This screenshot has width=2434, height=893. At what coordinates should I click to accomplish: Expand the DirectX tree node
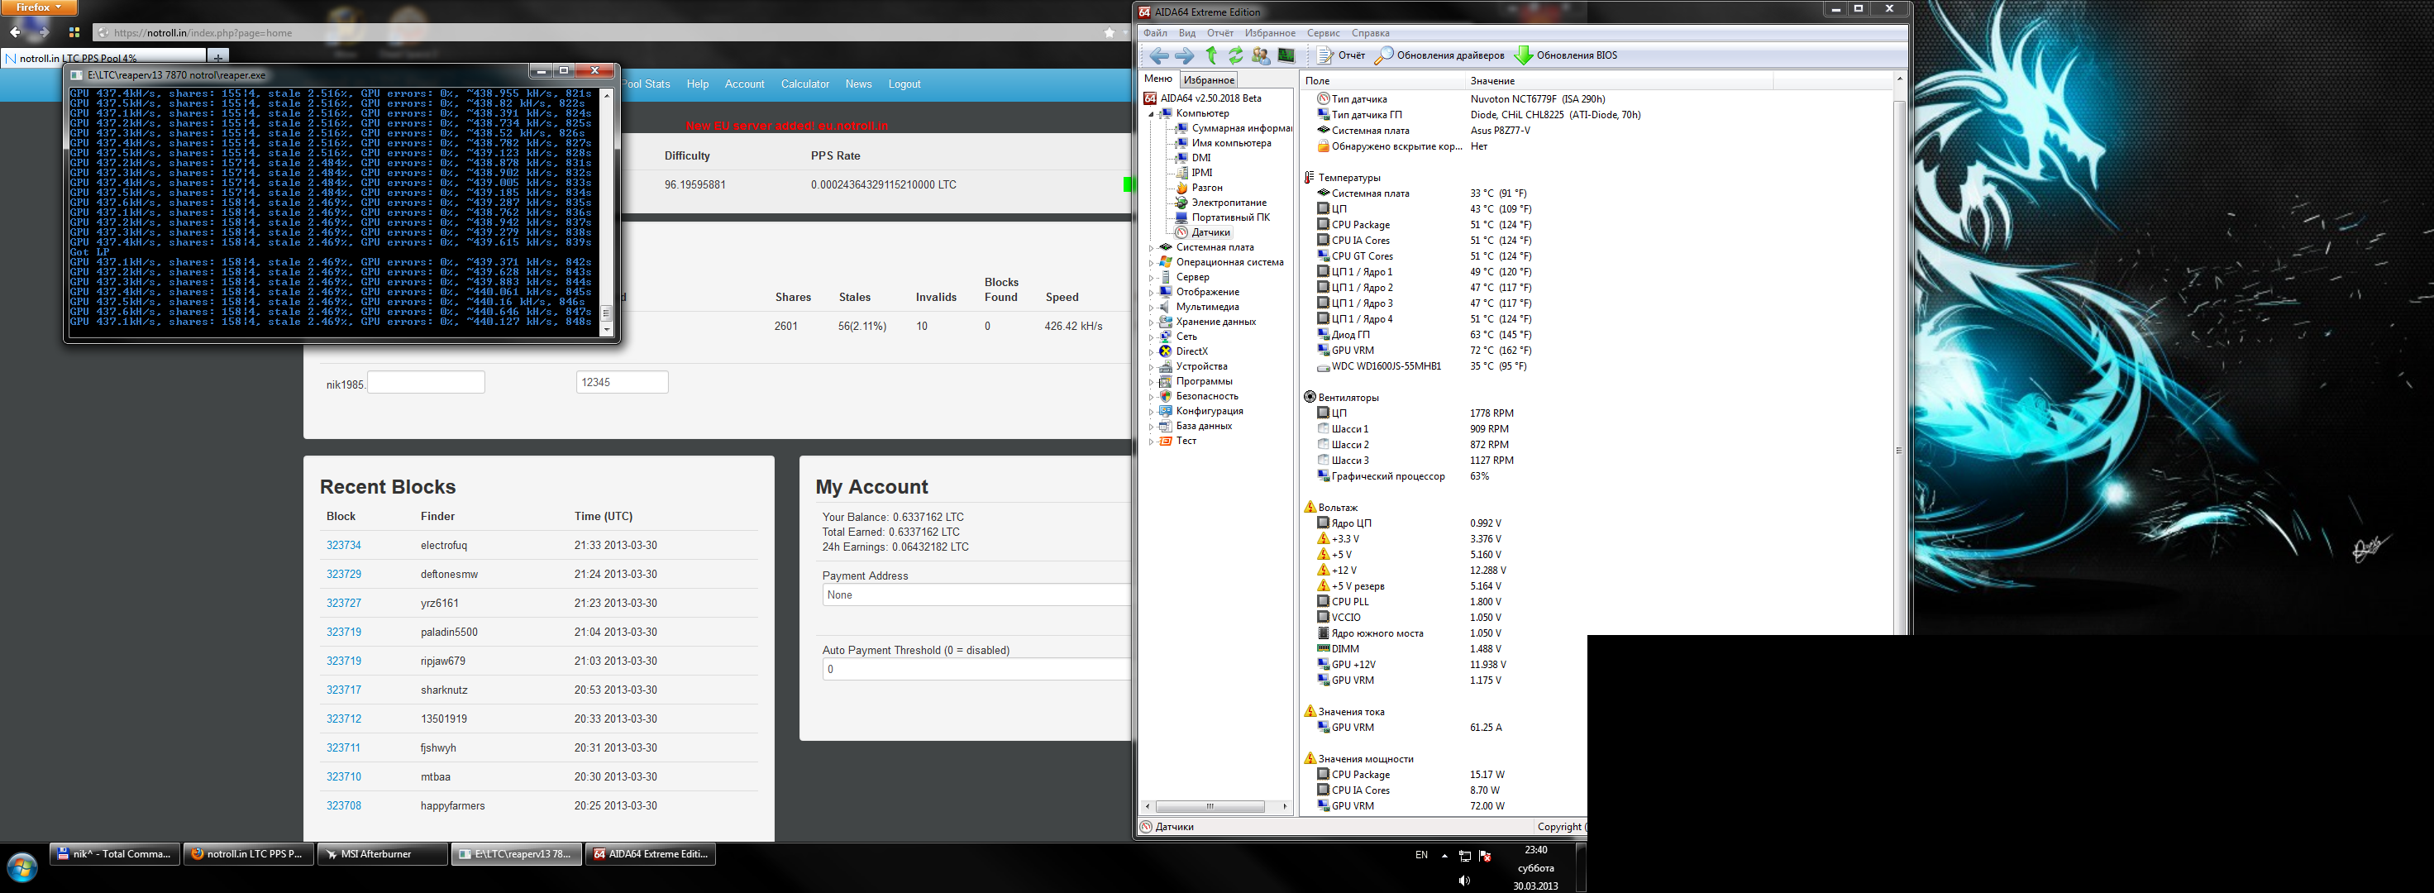click(1151, 352)
